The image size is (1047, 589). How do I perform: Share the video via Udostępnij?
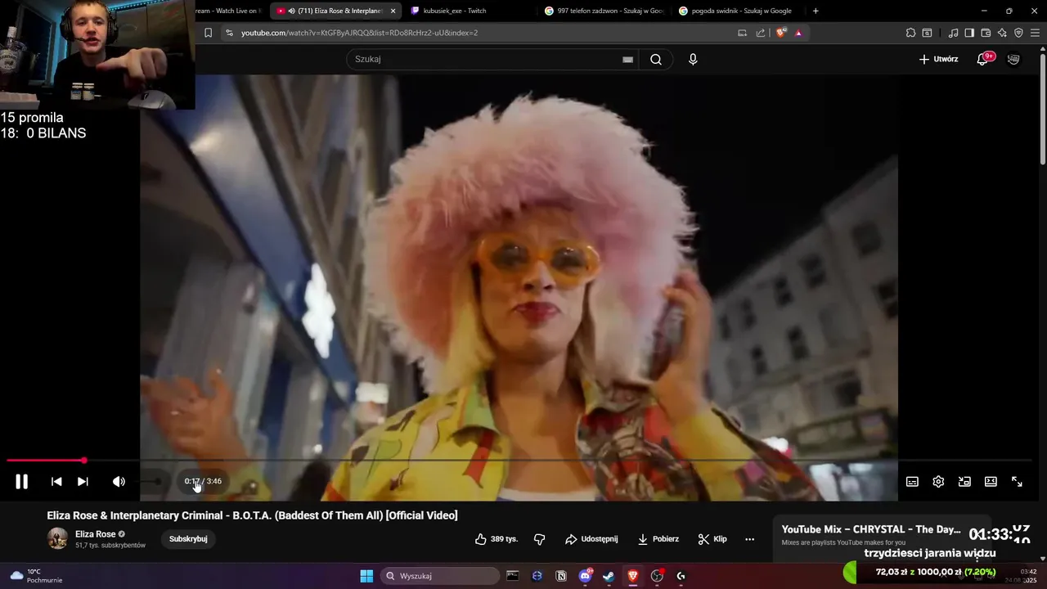click(x=591, y=539)
